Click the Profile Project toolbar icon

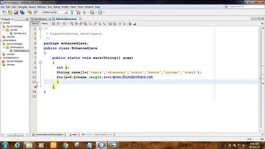pyautogui.click(x=100, y=12)
